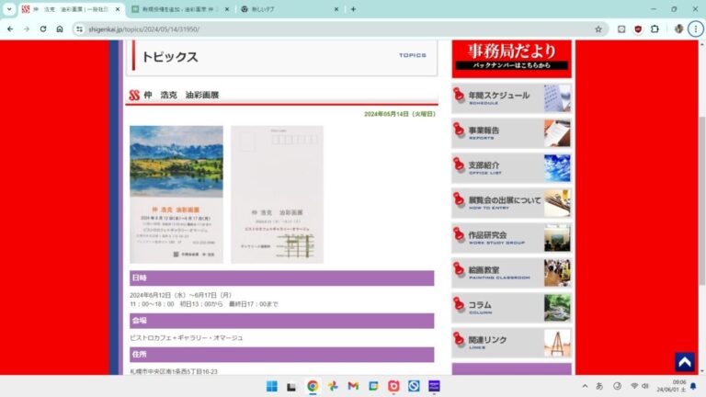Open the purple app at taskbar end
Viewport: 706px width, 397px height.
pyautogui.click(x=434, y=386)
